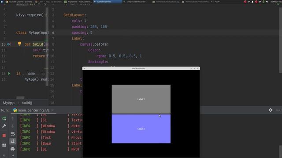The height and width of the screenshot is (158, 282).
Task: Close the main_centering_BL run tab
Action: tap(52, 110)
